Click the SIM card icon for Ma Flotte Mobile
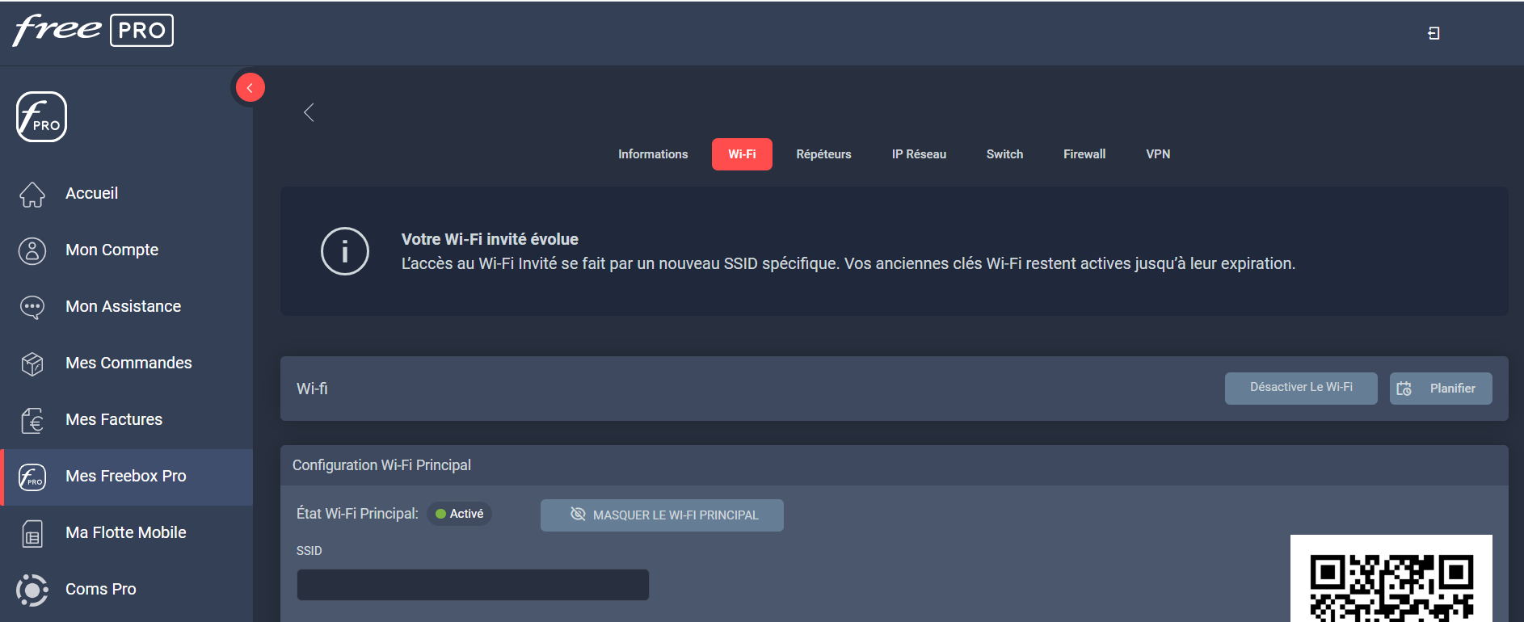The height and width of the screenshot is (622, 1524). pos(32,534)
